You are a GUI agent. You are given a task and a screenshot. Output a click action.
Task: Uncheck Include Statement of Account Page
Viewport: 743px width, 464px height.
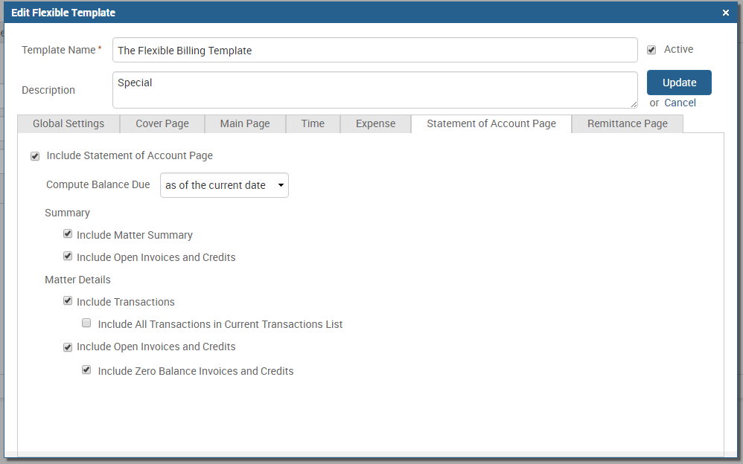tap(35, 156)
